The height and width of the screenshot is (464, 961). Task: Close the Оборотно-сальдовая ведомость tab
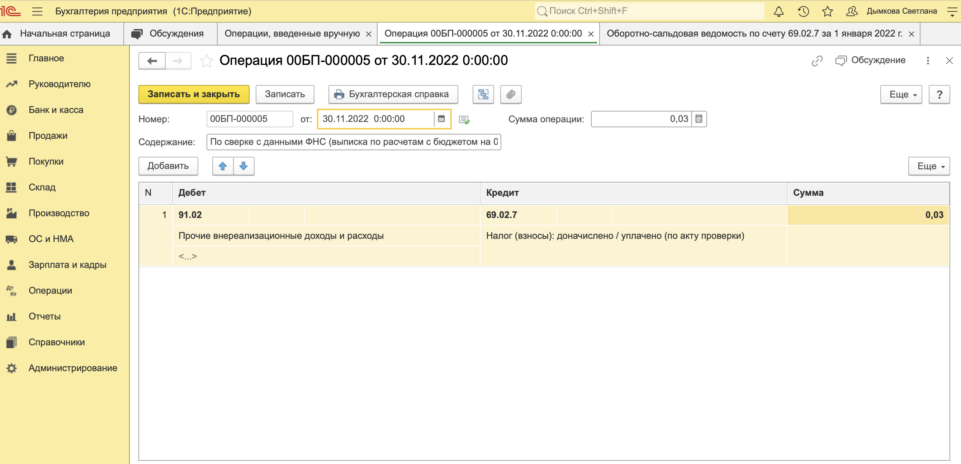(x=912, y=34)
